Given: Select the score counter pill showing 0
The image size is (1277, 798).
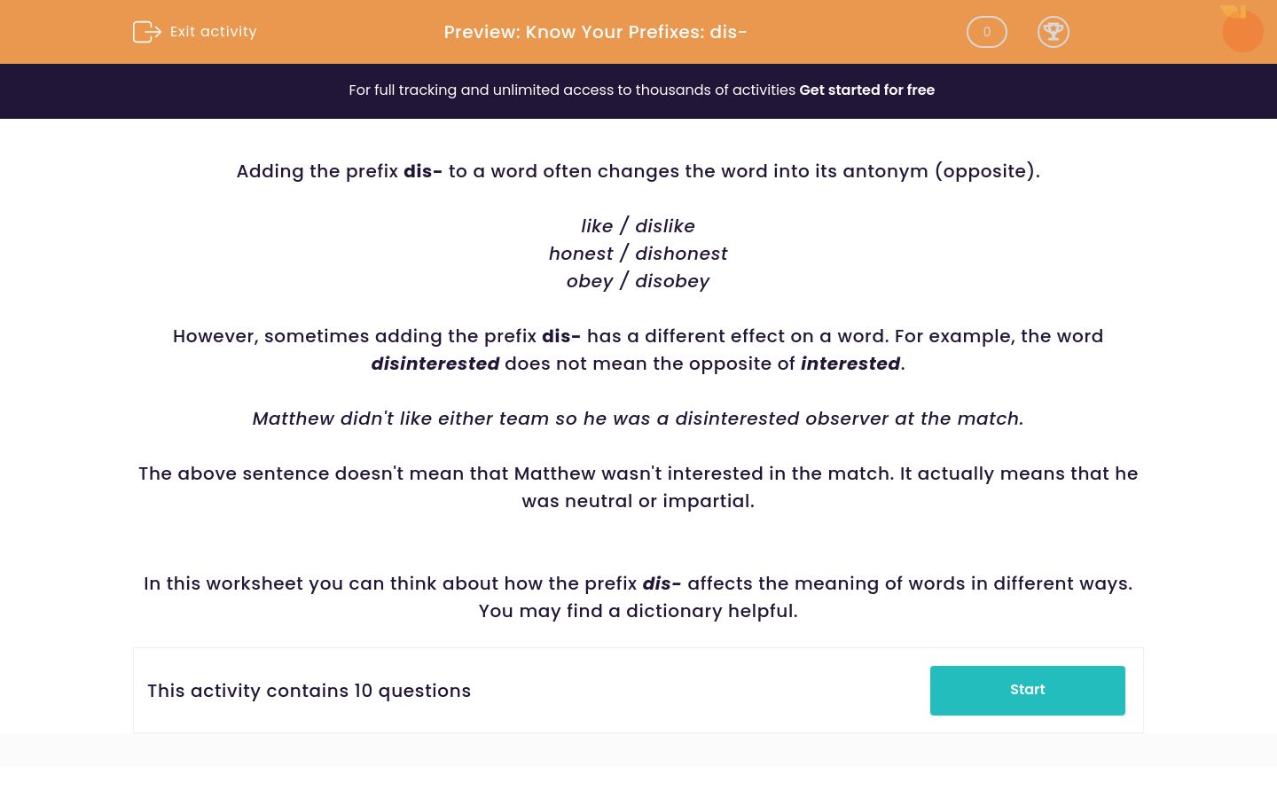Looking at the screenshot, I should [x=986, y=32].
